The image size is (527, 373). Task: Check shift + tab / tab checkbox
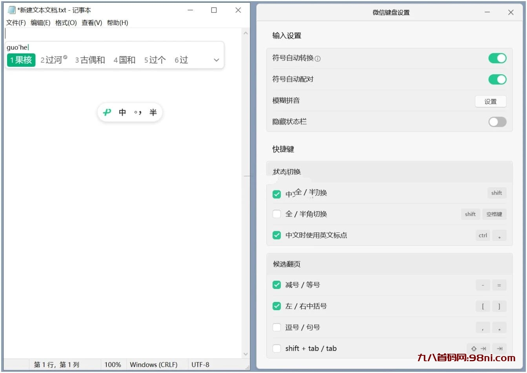point(277,348)
